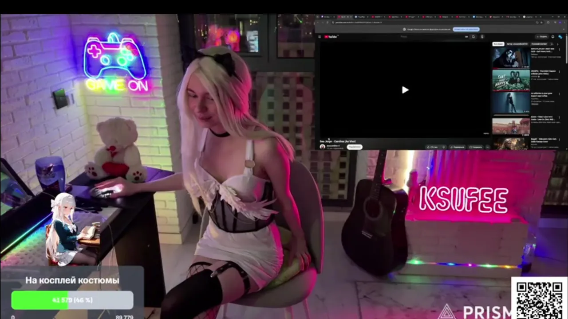Open options menu for 'That Didn't Happen' suggestion
Image resolution: width=568 pixels, height=319 pixels.
[x=559, y=72]
